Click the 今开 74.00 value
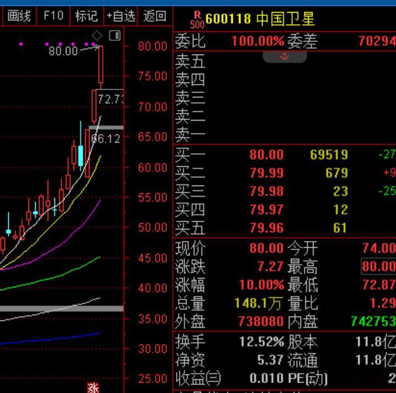The image size is (396, 393). [379, 248]
